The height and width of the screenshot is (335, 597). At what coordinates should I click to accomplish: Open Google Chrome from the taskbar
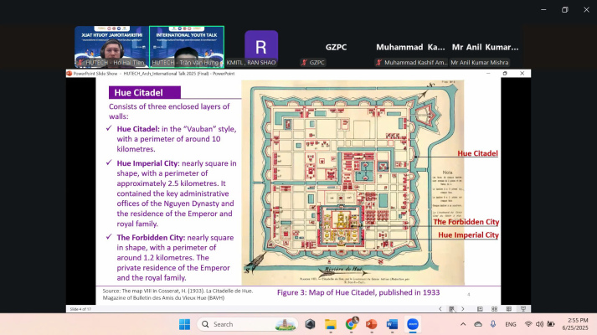tap(352, 324)
